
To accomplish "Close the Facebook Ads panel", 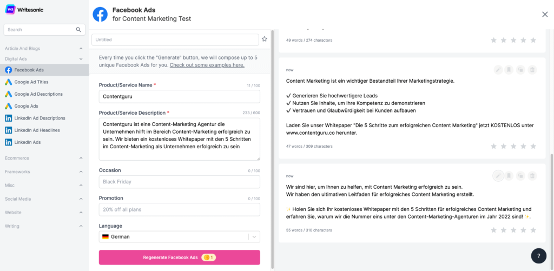I will (x=545, y=14).
